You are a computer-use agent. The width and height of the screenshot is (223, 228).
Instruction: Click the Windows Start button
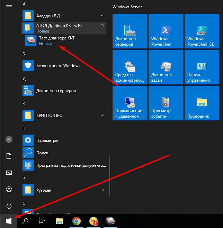coord(9,221)
